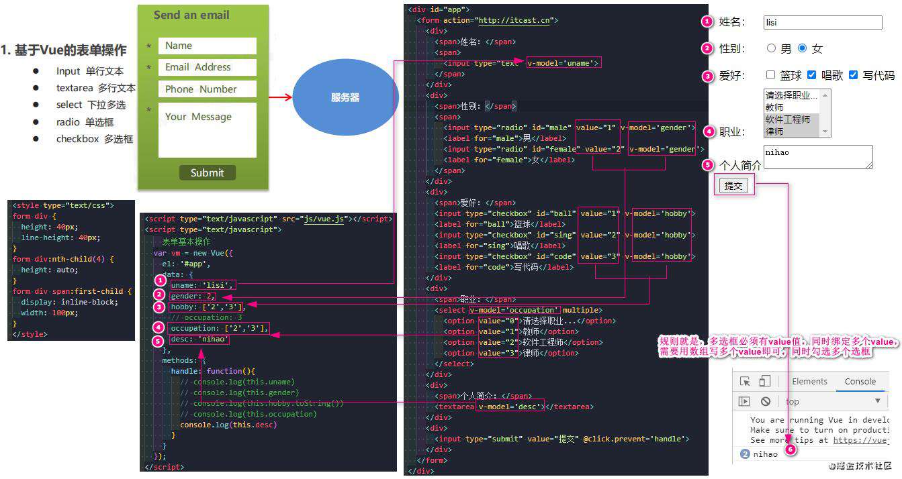Click the repeat count badge beside nihao
Viewport: 902px width, 479px height.
click(x=744, y=454)
